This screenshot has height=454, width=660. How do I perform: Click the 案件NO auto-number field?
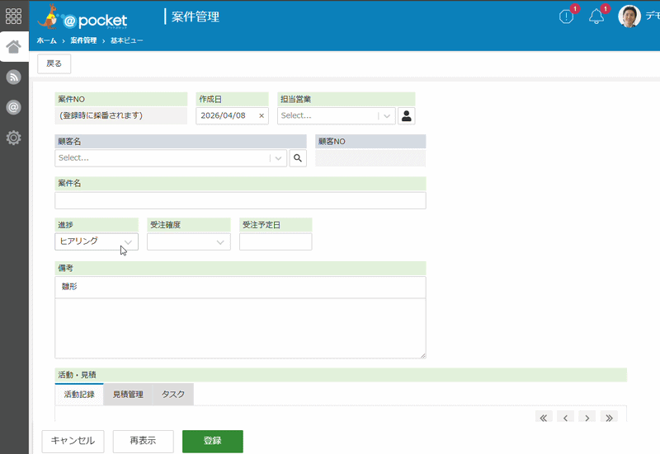tap(120, 115)
